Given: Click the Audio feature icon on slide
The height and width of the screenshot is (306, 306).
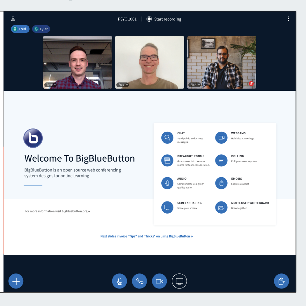Looking at the screenshot, I should coord(167,183).
